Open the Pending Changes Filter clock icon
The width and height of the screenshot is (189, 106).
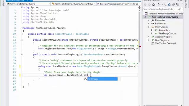click(159, 5)
